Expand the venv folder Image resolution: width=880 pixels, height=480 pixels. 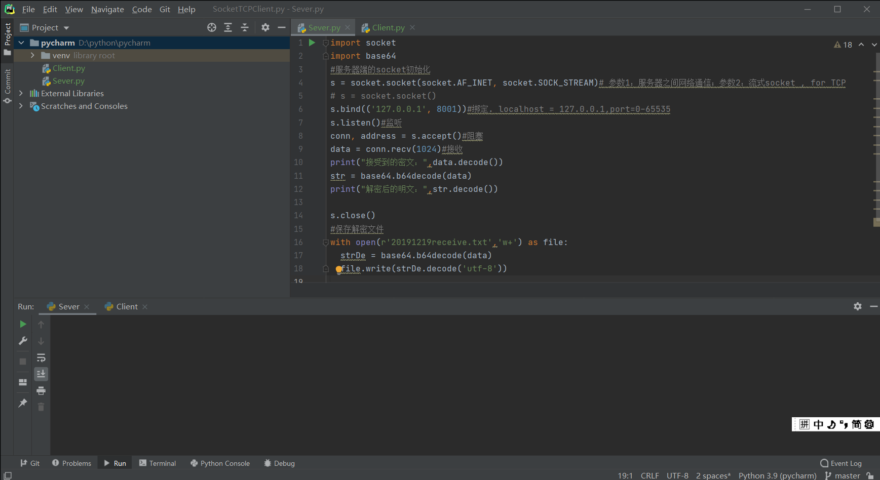tap(32, 55)
